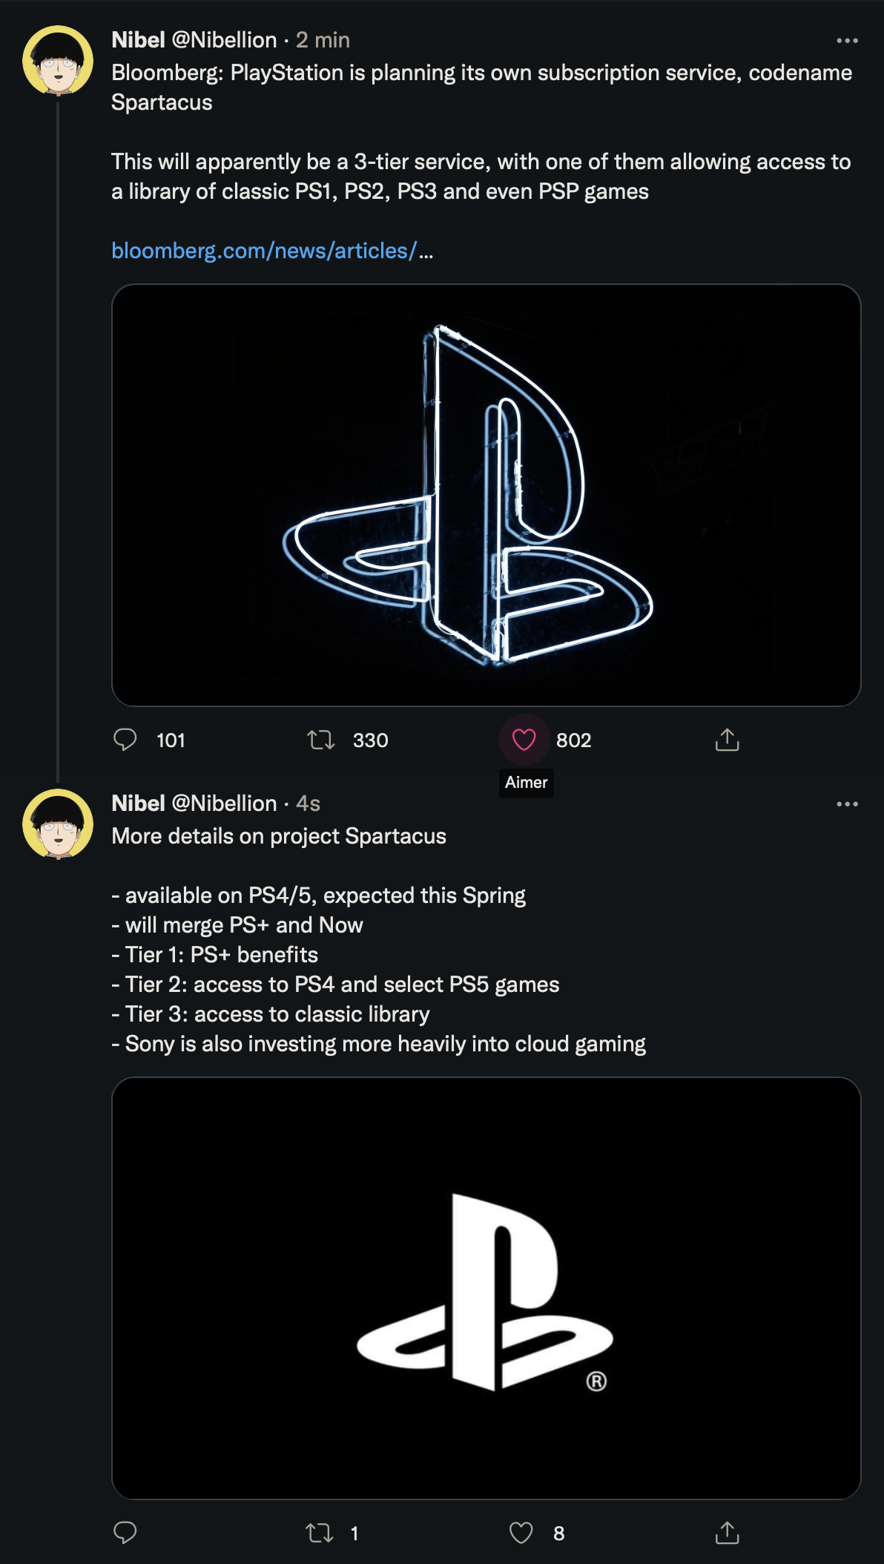The image size is (884, 1564).
Task: Retweet the first tweet with 330 retweets
Action: tap(321, 740)
